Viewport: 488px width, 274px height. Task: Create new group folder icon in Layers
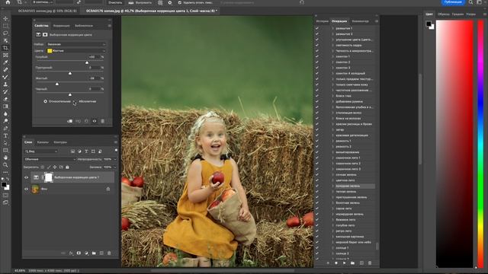(94, 253)
